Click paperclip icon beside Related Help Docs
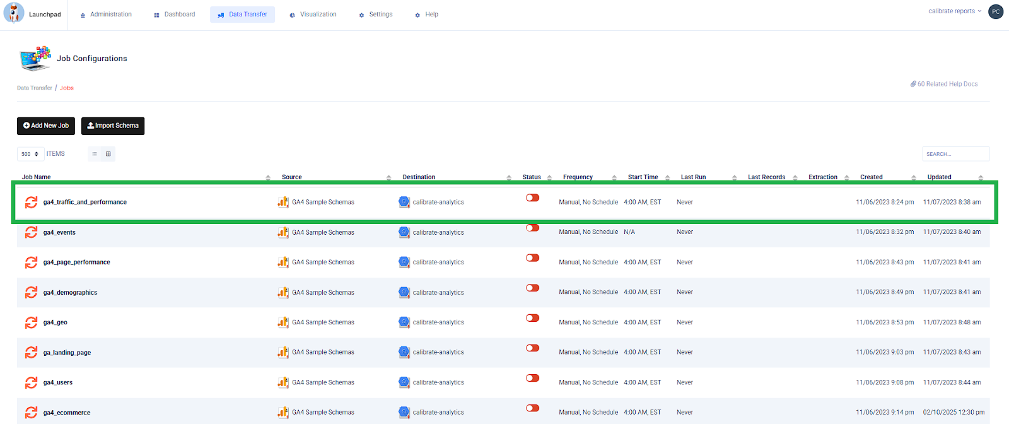Image resolution: width=1009 pixels, height=424 pixels. coord(913,84)
